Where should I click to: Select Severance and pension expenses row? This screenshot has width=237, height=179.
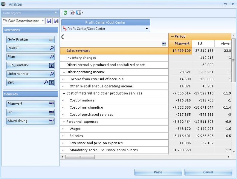(x=114, y=143)
